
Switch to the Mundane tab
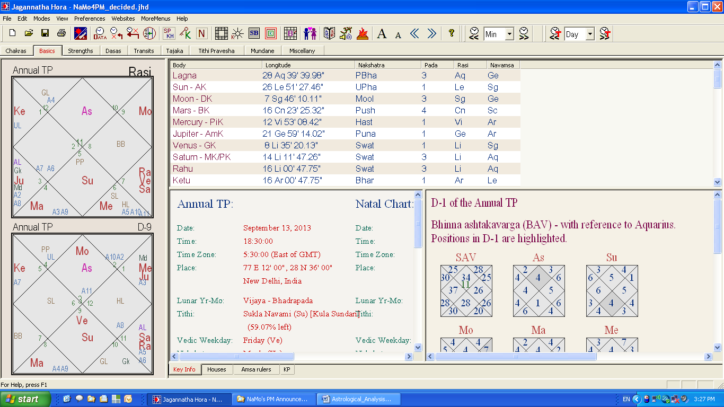click(263, 51)
